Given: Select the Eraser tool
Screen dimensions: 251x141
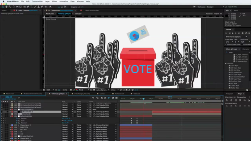Looking at the screenshot, I should point(42,7).
